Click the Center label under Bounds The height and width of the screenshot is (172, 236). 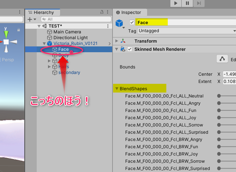[205, 74]
